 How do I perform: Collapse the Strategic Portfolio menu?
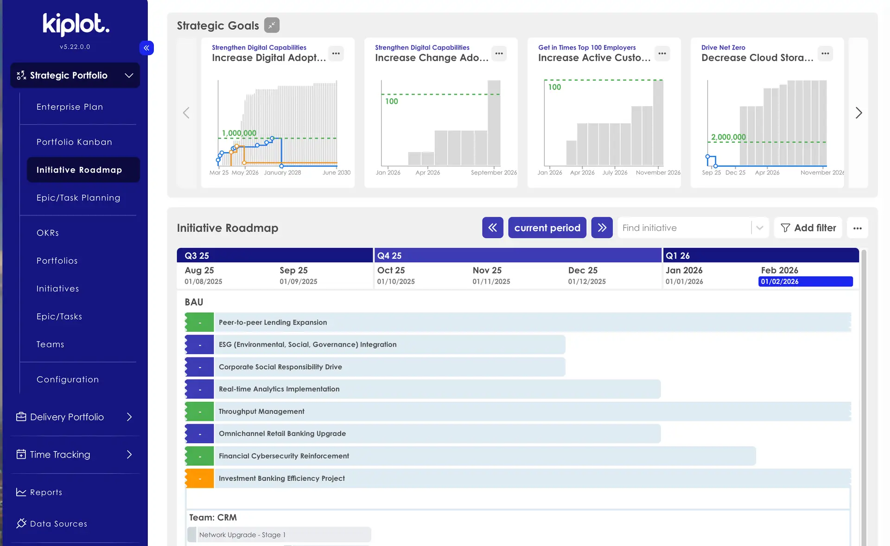(128, 75)
